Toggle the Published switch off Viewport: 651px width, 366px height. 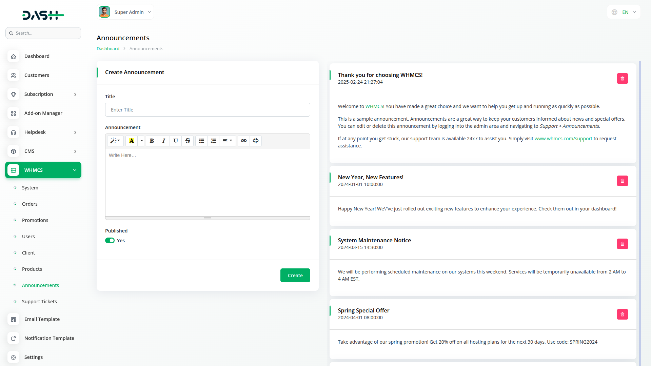(110, 241)
